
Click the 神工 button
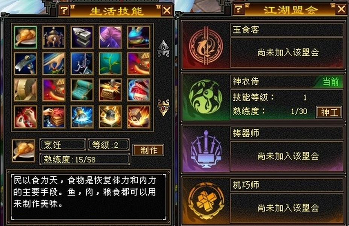[329, 112]
